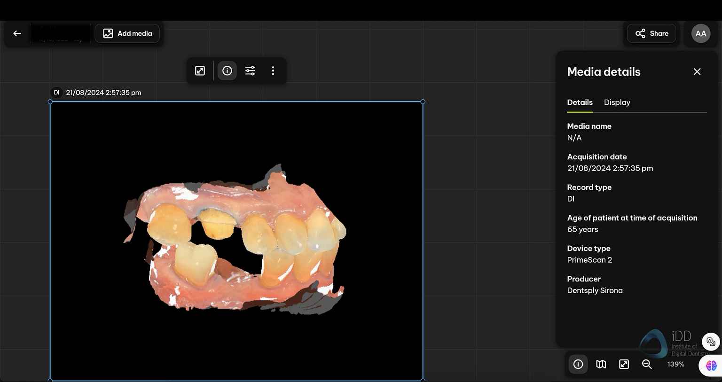This screenshot has width=722, height=382.
Task: Open the Add media dialog
Action: 127,33
